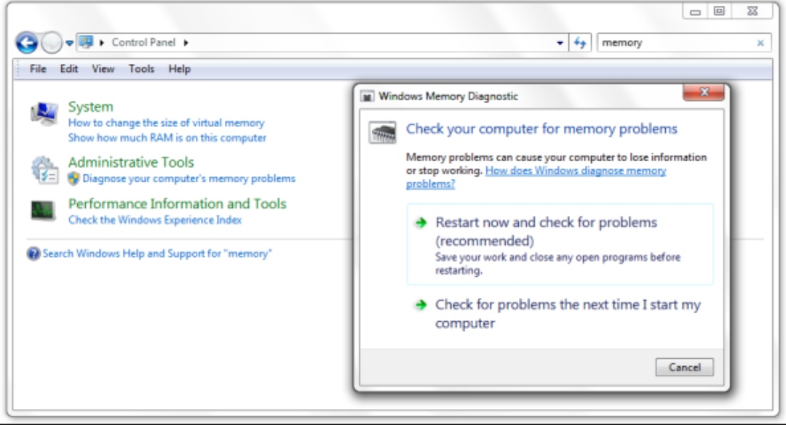Open the Edit menu
The image size is (786, 425).
point(68,69)
